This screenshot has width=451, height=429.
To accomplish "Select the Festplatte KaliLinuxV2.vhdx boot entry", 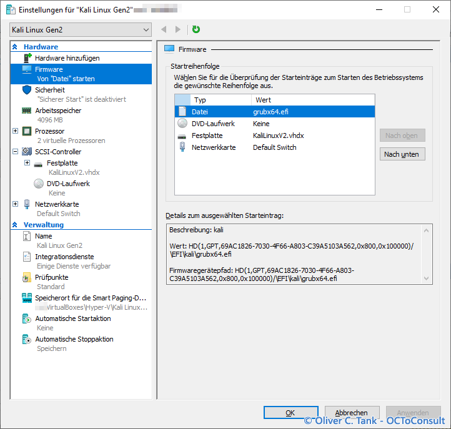I will [275, 136].
